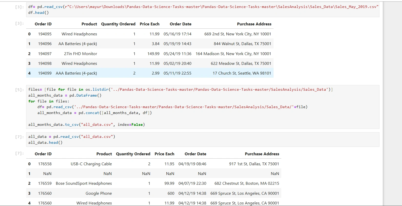Click the Bose SoundSport Headphones cell

click(x=84, y=183)
